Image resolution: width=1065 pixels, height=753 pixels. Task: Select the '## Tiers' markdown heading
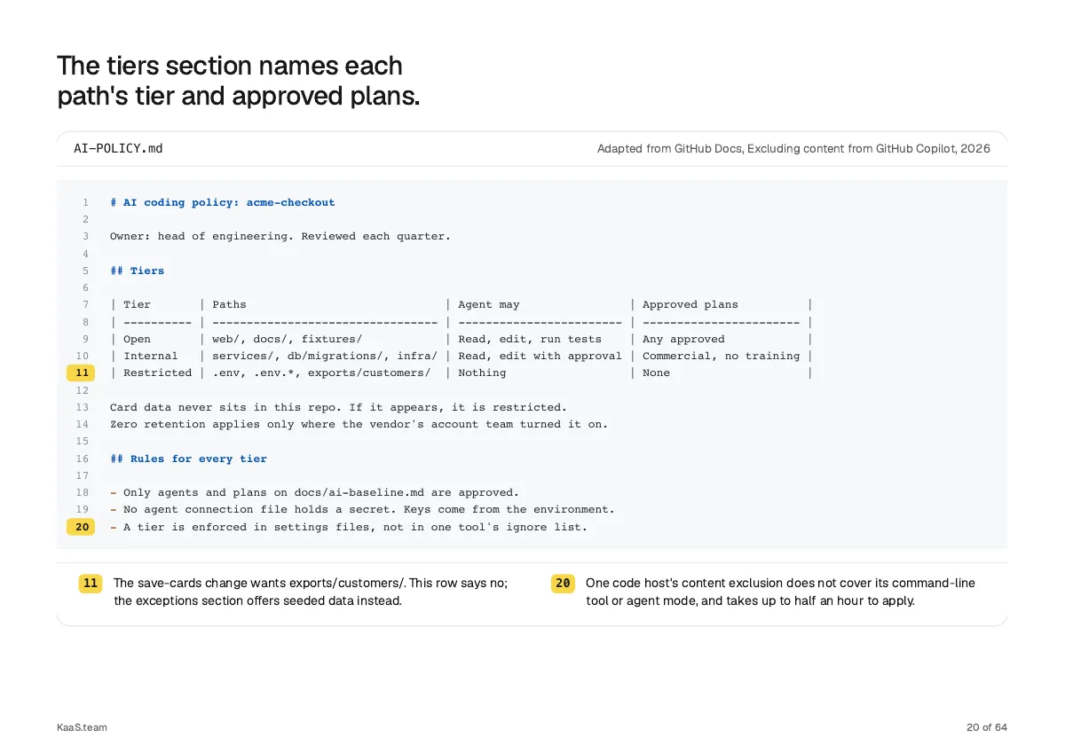coord(138,271)
